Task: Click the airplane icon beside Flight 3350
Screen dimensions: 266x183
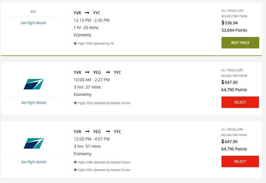Action: point(75,103)
